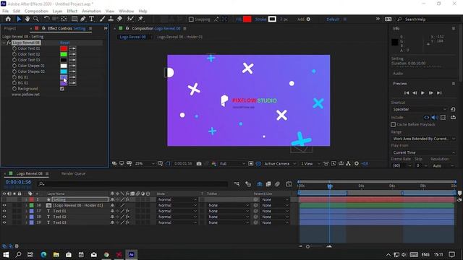This screenshot has width=463, height=260.
Task: Play the preview
Action: coord(422,93)
